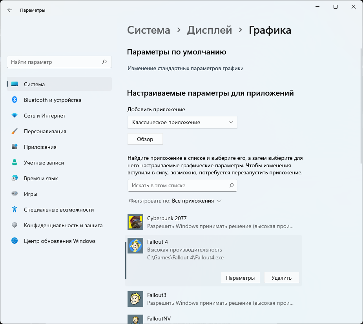Navigate to Дисплей breadcrumb

210,30
